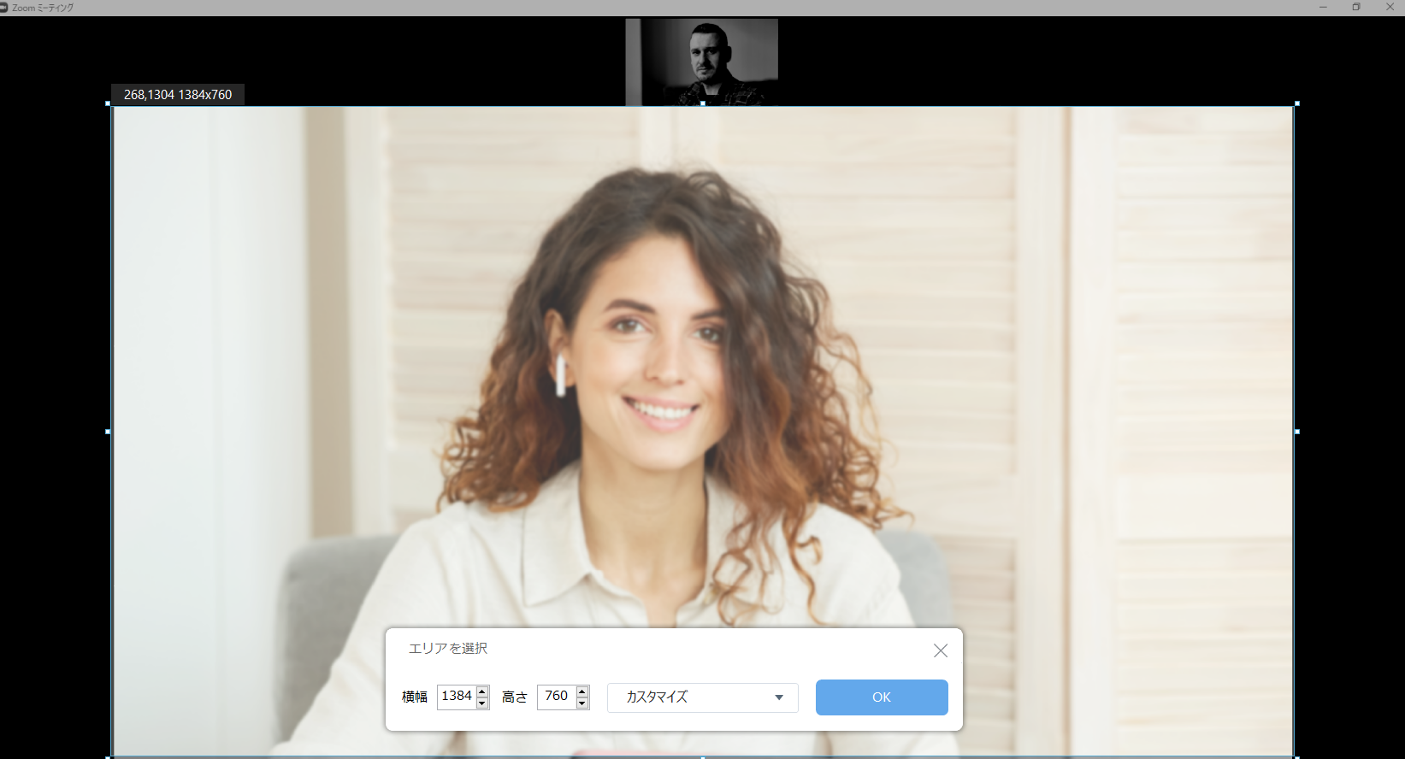Decrease width with the down arrow
The height and width of the screenshot is (759, 1405).
(482, 703)
